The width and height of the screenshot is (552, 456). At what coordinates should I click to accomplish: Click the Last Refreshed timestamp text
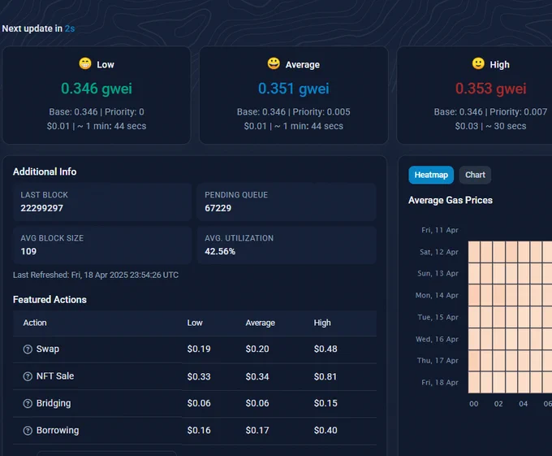coord(96,275)
